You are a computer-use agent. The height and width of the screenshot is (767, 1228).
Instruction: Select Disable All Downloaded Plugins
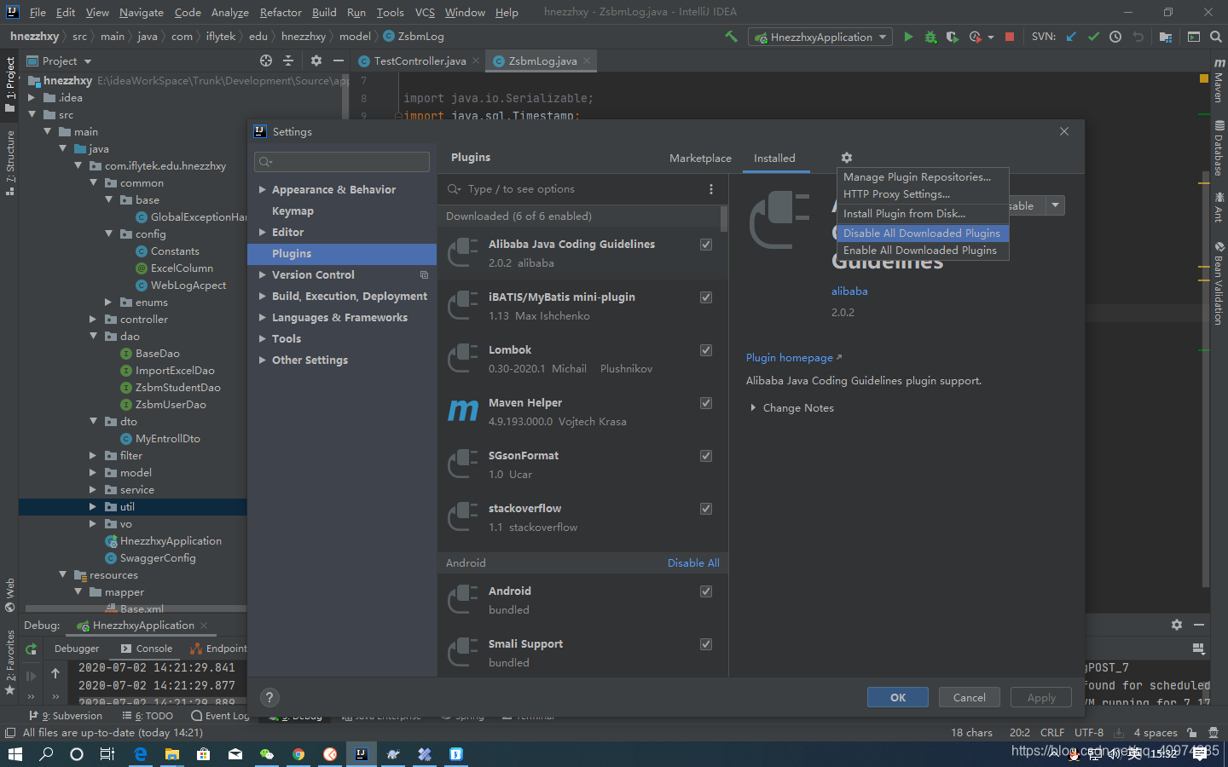click(x=922, y=233)
